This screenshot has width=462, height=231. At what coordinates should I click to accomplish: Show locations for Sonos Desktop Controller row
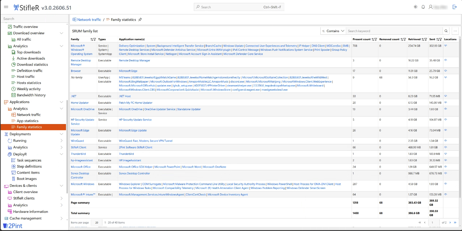(446, 173)
